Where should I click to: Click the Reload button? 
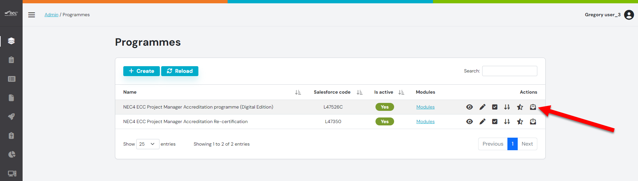pos(180,71)
